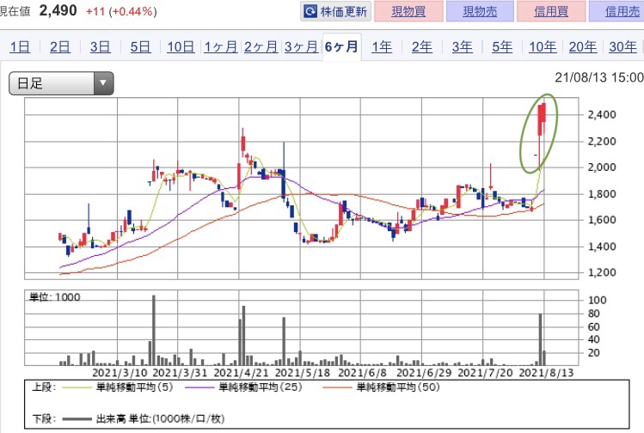Click the 2021/3/31 date label
The width and height of the screenshot is (644, 433).
180,373
